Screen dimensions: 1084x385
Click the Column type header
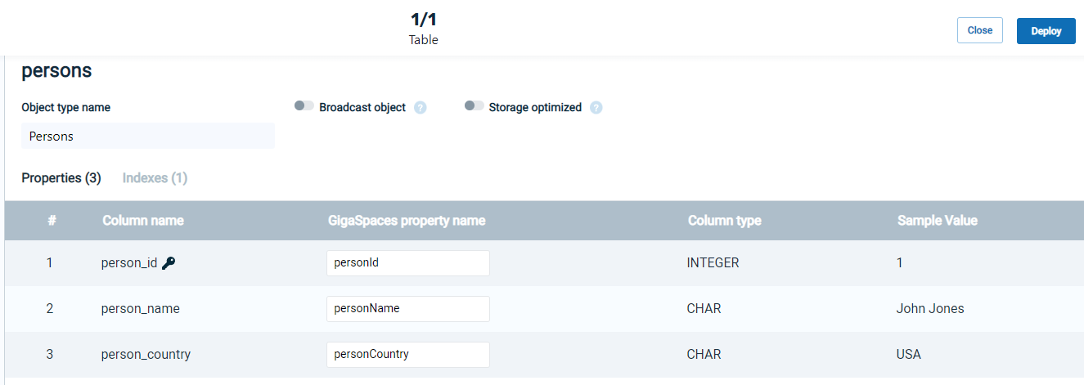[725, 221]
